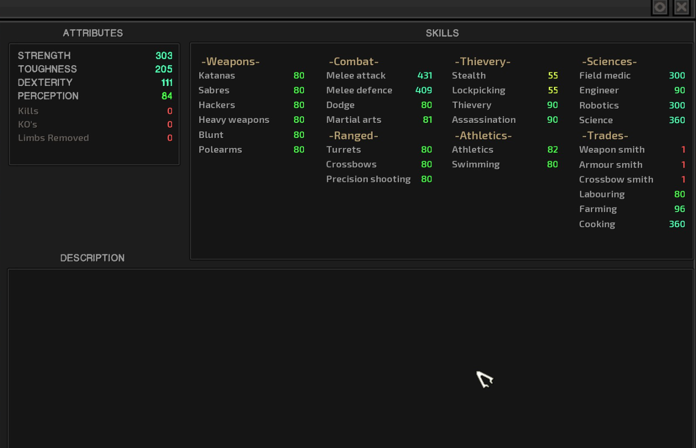This screenshot has width=696, height=448.
Task: Click the Farming skill
Action: point(632,209)
